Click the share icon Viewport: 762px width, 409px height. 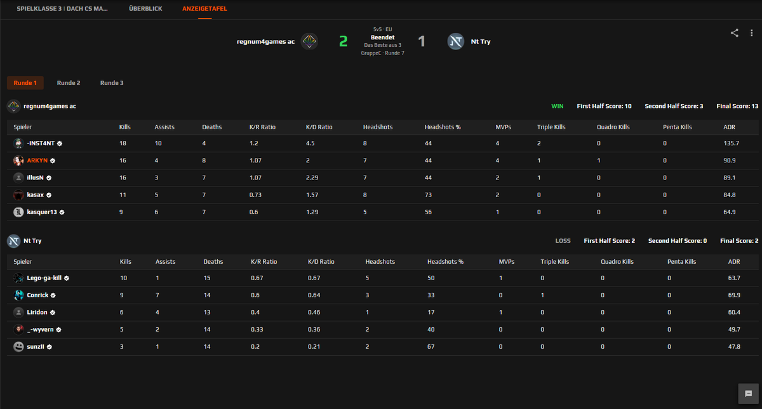click(x=735, y=33)
